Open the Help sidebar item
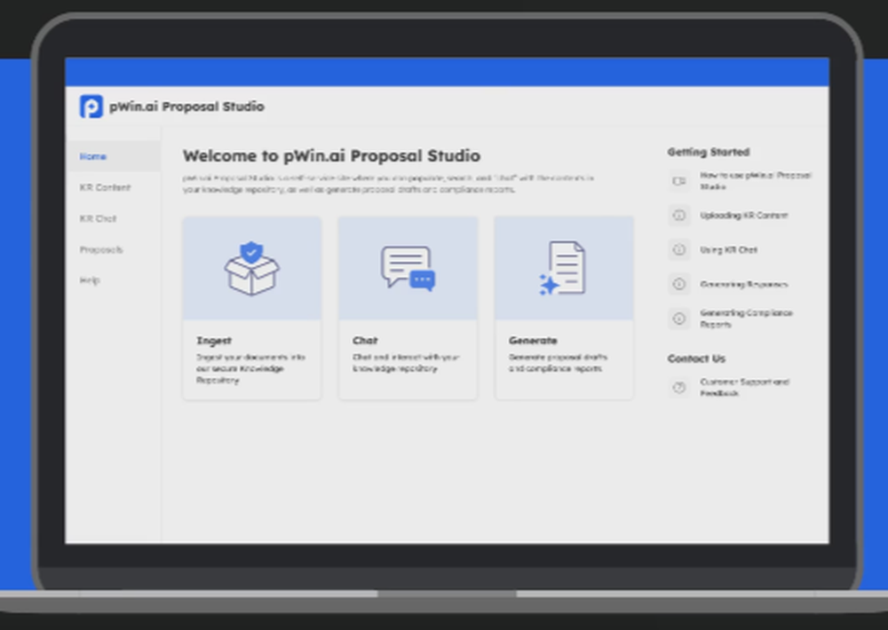This screenshot has height=630, width=888. [x=90, y=280]
